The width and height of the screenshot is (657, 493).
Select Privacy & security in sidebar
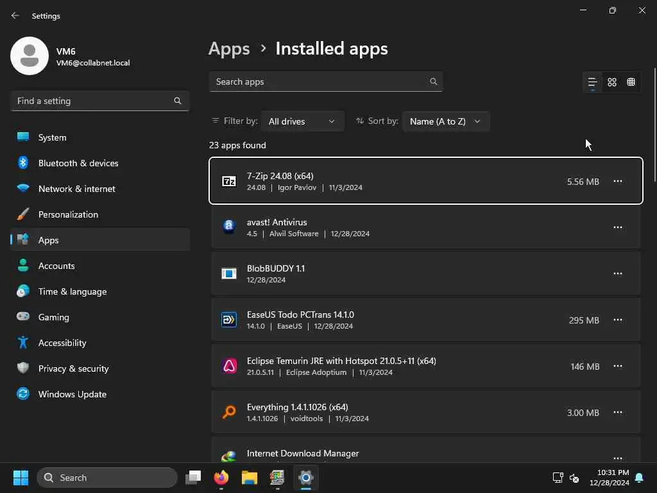tap(73, 368)
